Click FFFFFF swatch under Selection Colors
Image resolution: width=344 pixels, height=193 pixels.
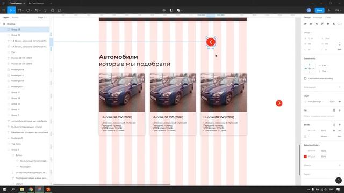point(305,151)
